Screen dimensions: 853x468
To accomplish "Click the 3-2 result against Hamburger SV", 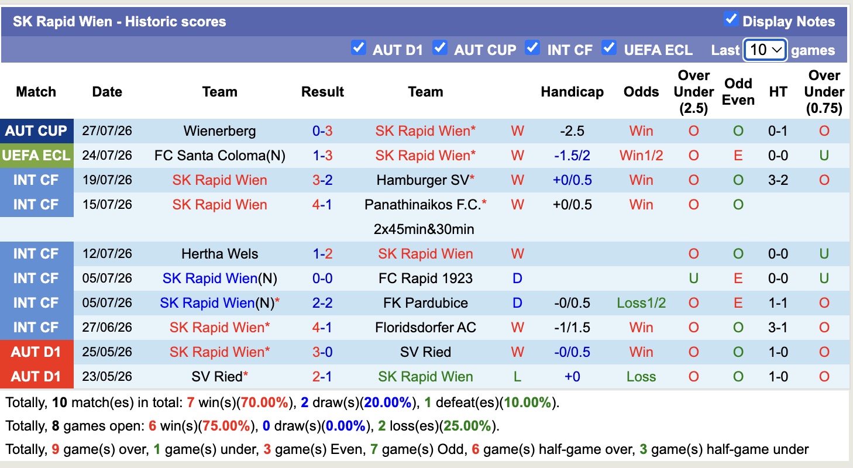I will click(322, 180).
